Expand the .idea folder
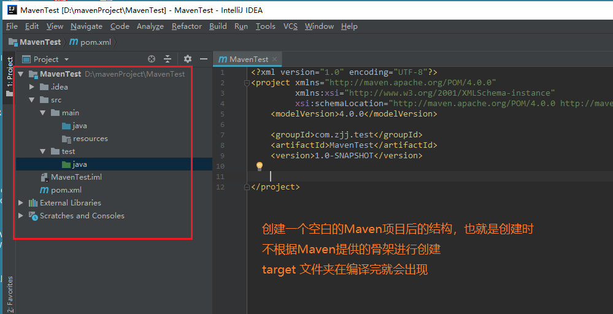The width and height of the screenshot is (613, 314). pos(32,86)
